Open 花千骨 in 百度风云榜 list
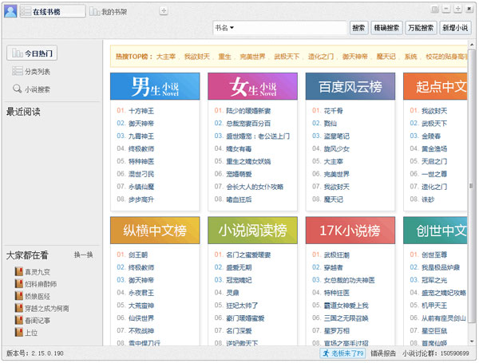This screenshot has height=363, width=479. coord(333,111)
